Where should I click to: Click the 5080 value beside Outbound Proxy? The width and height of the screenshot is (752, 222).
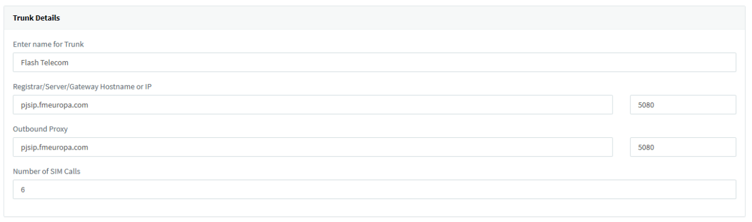(647, 147)
